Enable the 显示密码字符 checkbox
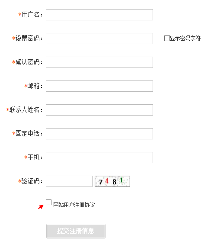This screenshot has width=211, height=251. [167, 38]
